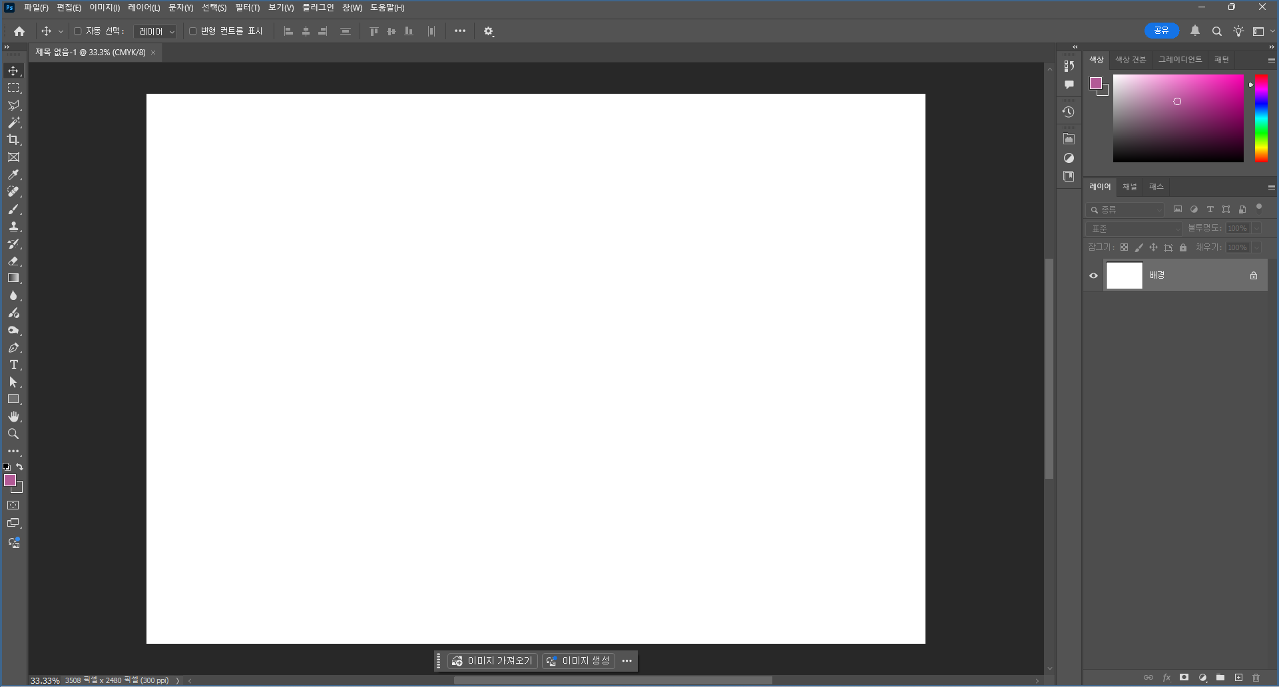Open Color panel flyout menu

coord(1271,60)
